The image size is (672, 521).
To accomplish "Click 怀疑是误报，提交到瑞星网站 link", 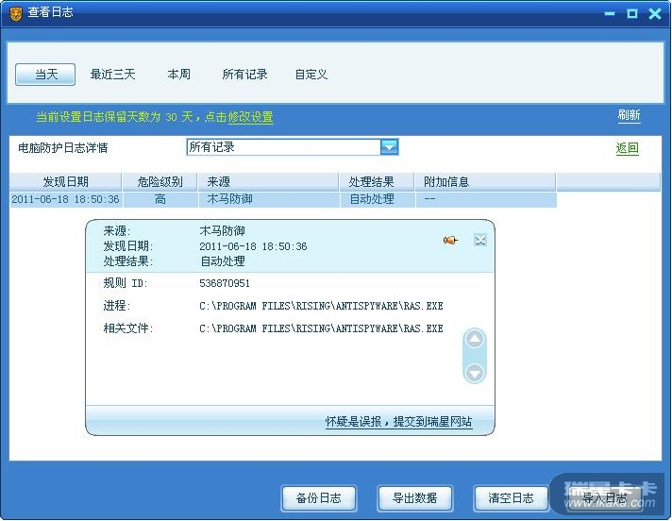I will 398,422.
